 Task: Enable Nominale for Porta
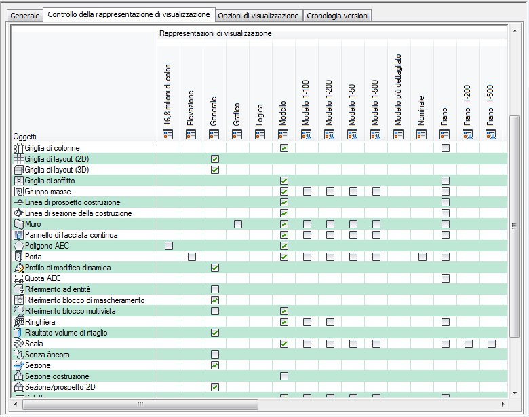(423, 257)
